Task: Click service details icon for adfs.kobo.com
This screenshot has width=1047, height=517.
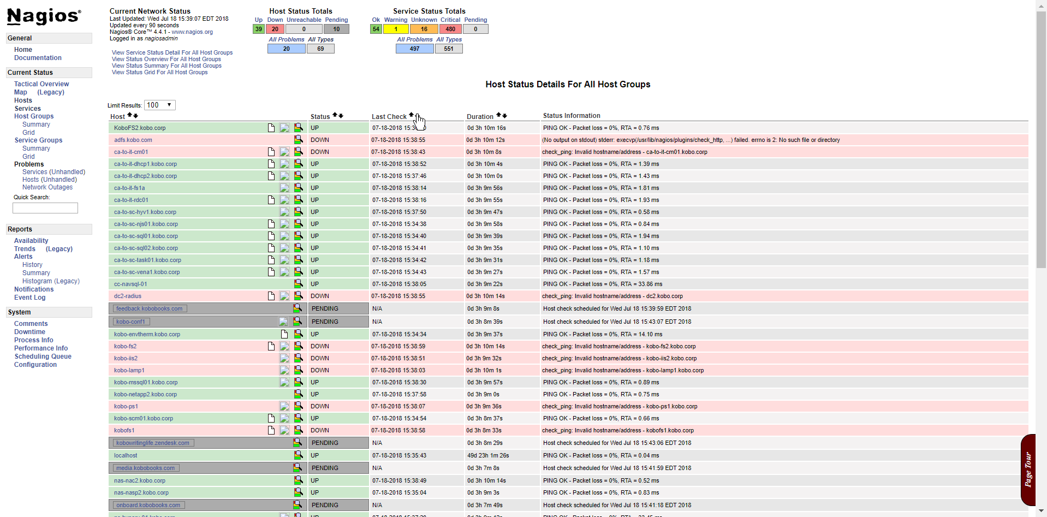Action: tap(298, 140)
